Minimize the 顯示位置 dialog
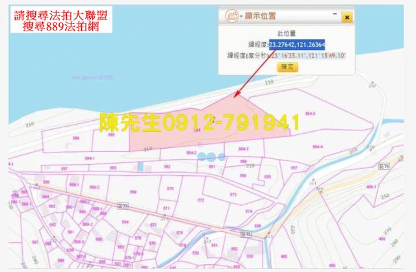The width and height of the screenshot is (416, 272). point(334,13)
